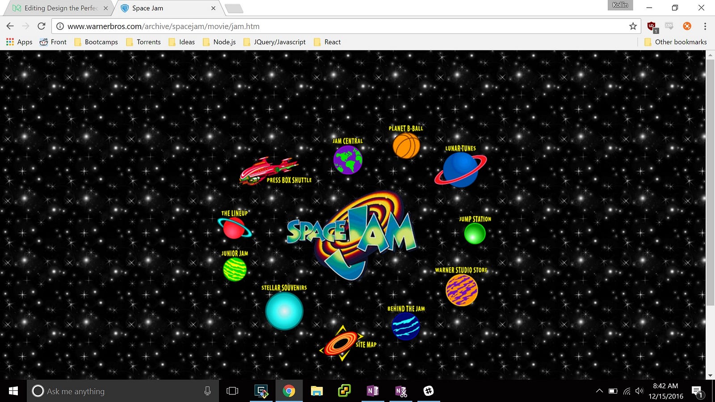Click the address bar URL field
Viewport: 715px width, 402px height.
(x=346, y=26)
